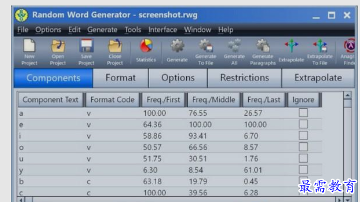The image size is (360, 202).
Task: Open the Interface menu
Action: pos(163,30)
